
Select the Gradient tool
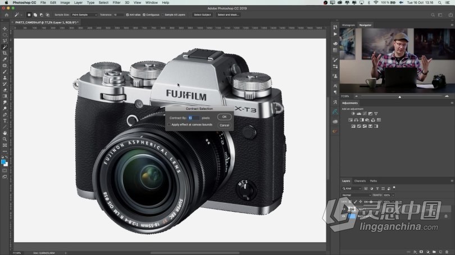(4, 96)
